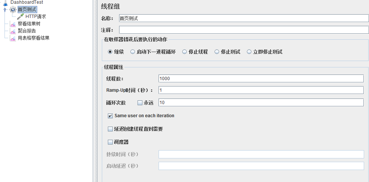
Task: Click the DashboardTest flask icon
Action: point(5,2)
